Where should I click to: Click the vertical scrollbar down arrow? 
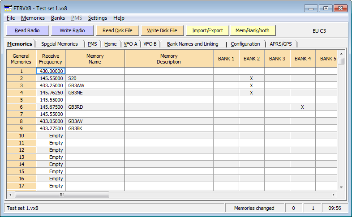point(341,187)
